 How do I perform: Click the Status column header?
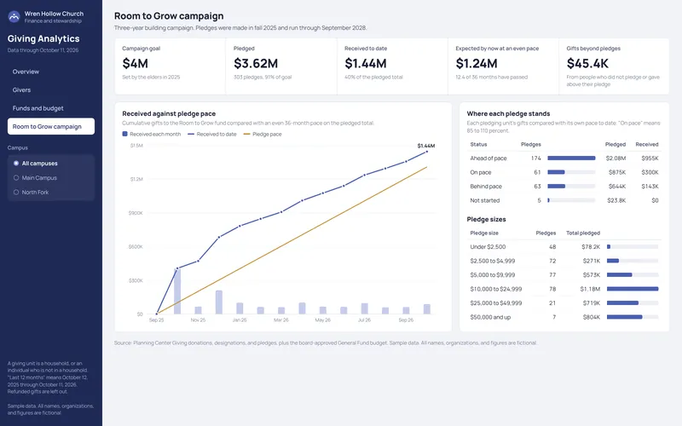tap(478, 144)
